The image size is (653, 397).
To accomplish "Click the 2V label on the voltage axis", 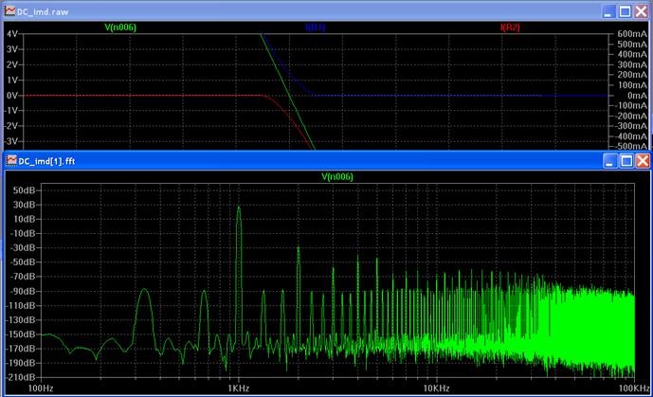I will click(12, 64).
